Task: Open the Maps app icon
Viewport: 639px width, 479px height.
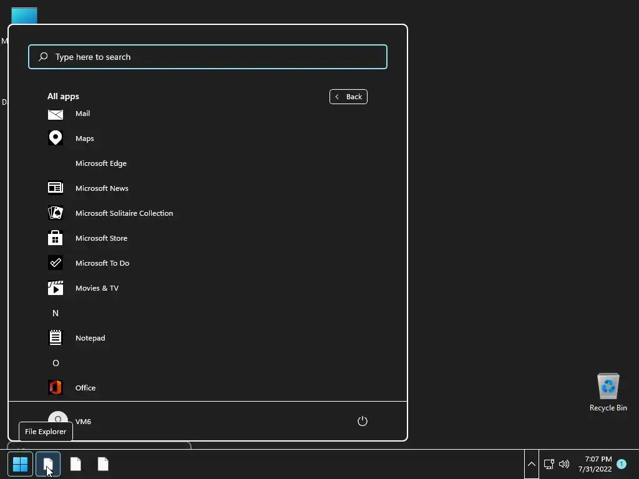Action: click(56, 138)
